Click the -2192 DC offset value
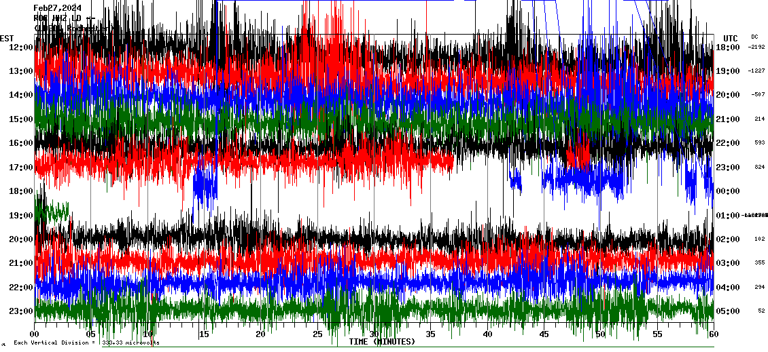Screen dimensions: 768x352 tap(756, 47)
